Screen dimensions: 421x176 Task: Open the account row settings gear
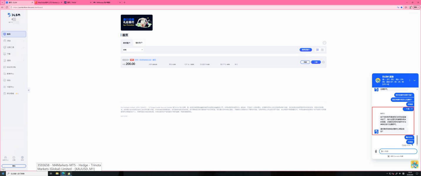coord(323,62)
